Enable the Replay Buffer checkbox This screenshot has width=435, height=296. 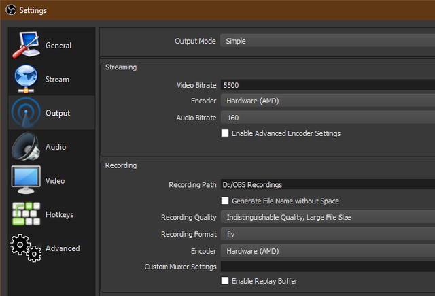coord(225,281)
